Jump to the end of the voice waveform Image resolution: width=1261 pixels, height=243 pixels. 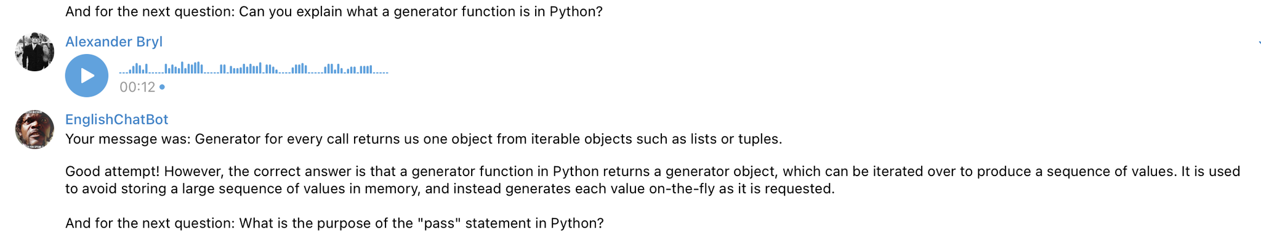(387, 72)
